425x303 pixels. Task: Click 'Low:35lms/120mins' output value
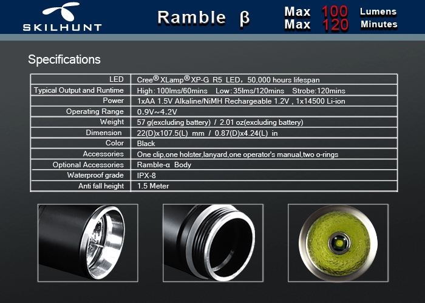(250, 91)
